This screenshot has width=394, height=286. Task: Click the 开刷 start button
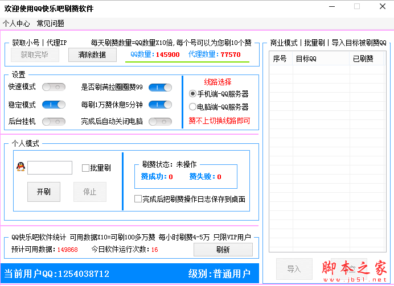(44, 192)
